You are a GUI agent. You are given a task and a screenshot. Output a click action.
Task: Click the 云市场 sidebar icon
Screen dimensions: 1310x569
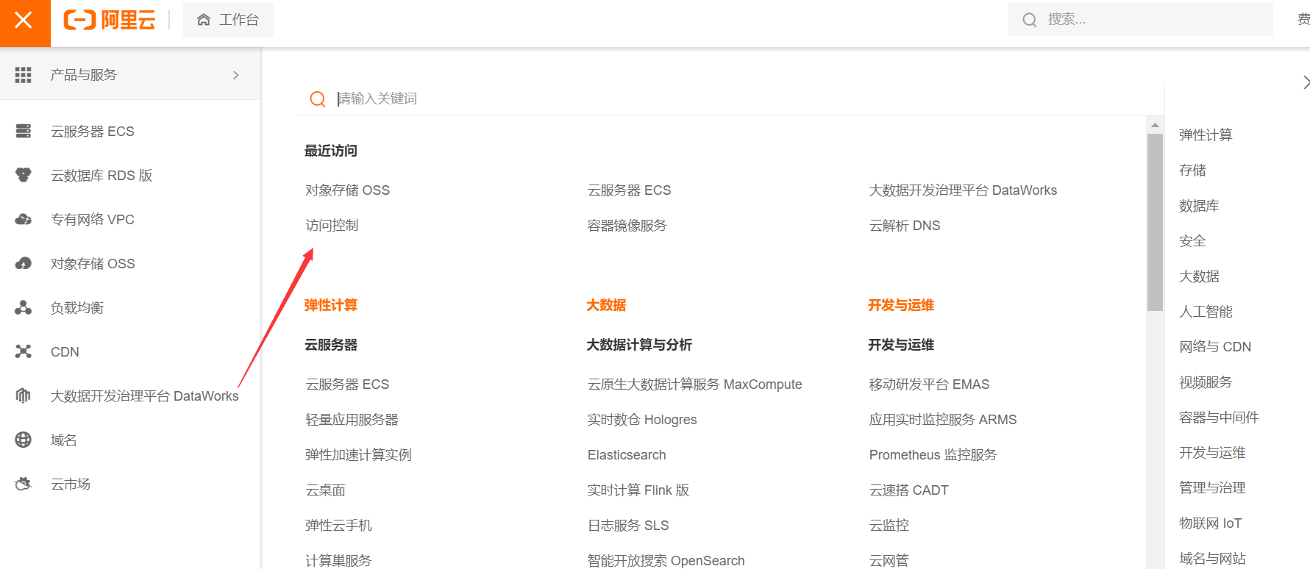(24, 484)
